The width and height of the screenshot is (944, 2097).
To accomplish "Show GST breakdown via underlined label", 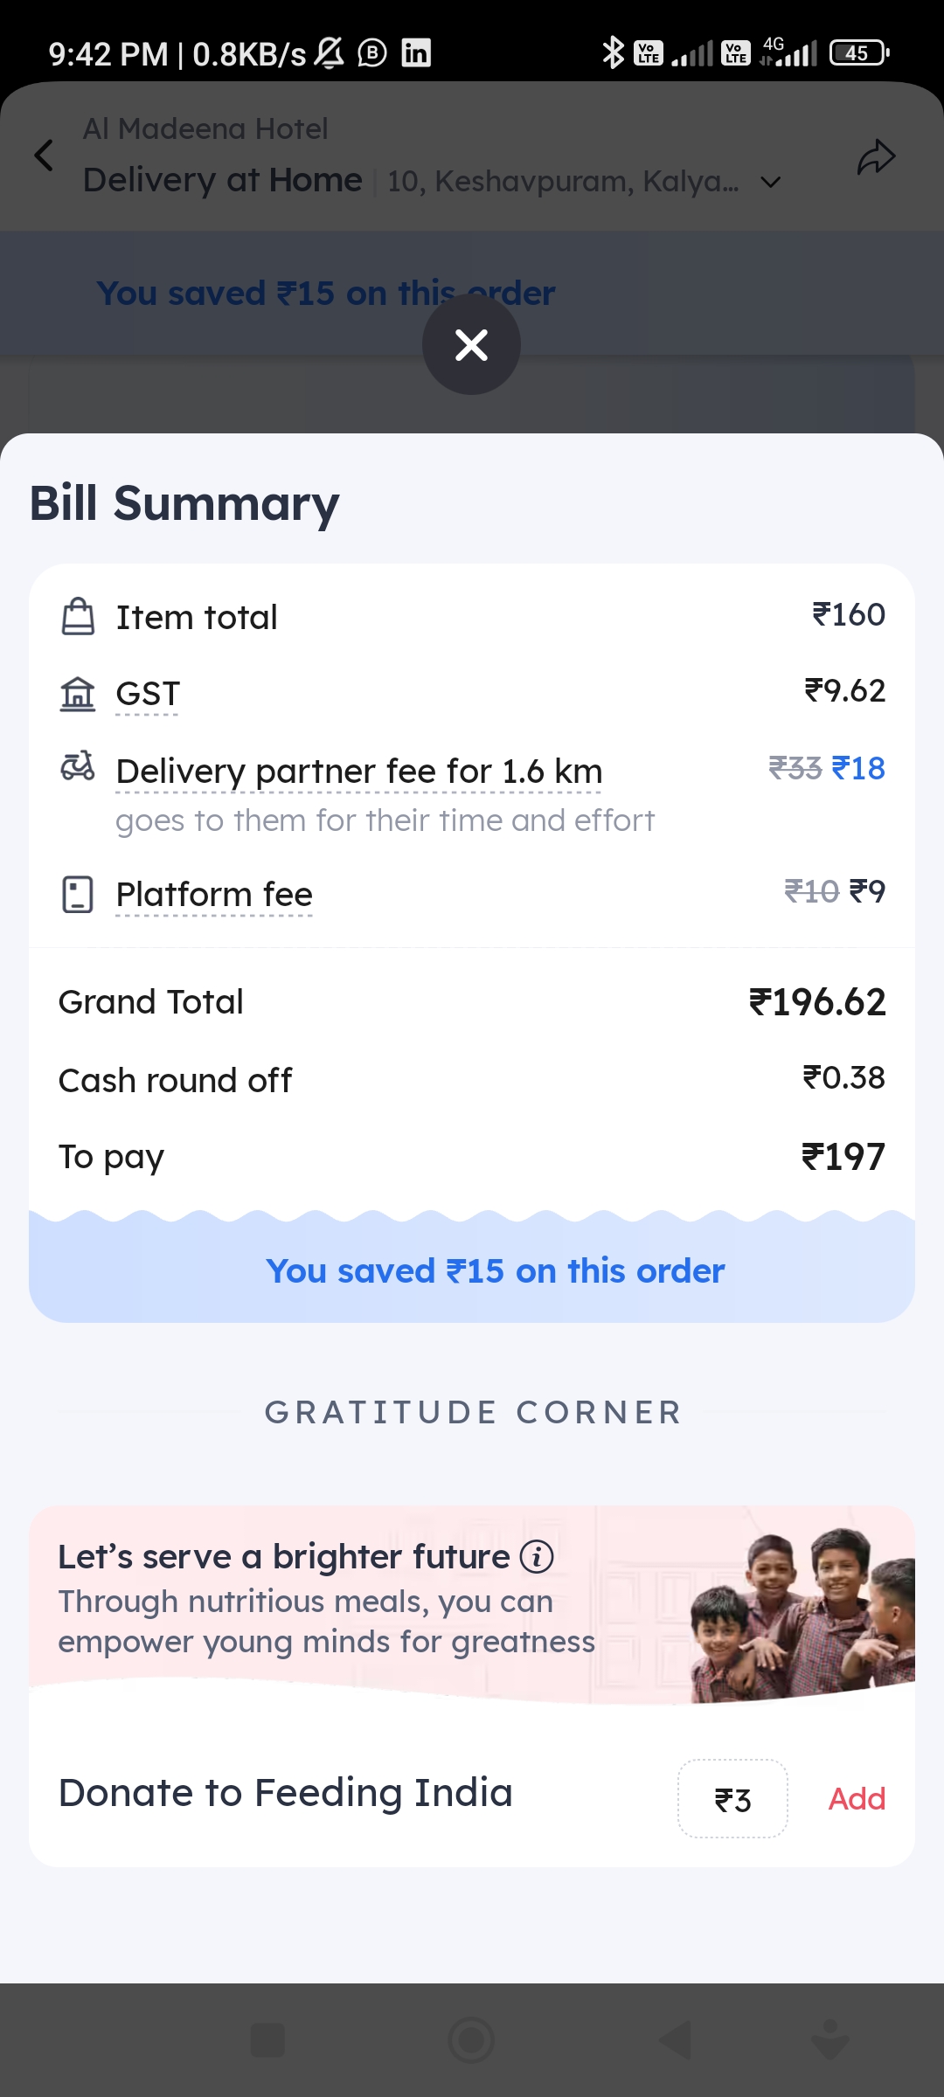I will coord(148,694).
